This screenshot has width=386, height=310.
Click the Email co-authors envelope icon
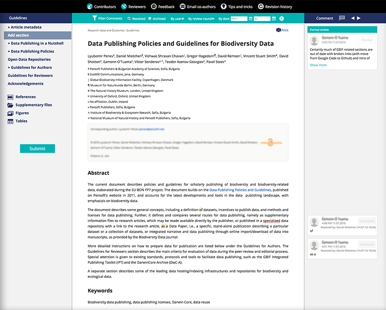point(182,6)
